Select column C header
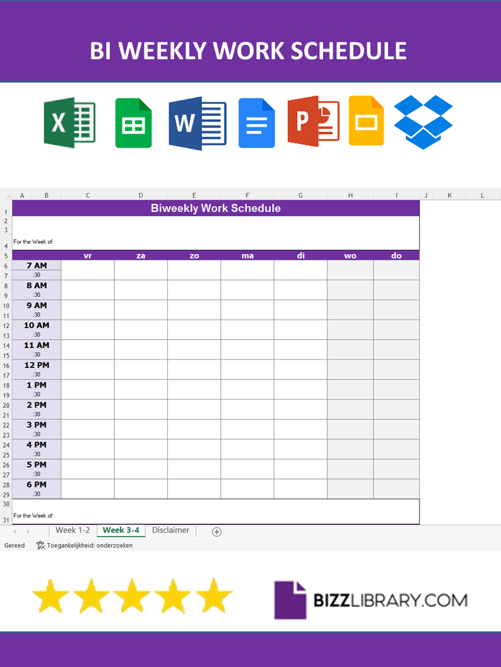 click(88, 195)
